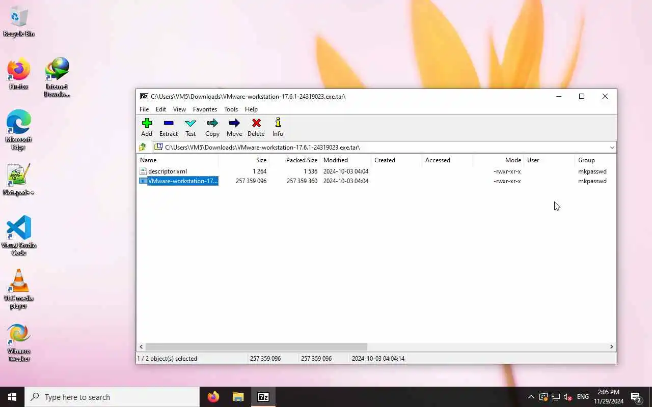Image resolution: width=652 pixels, height=407 pixels.
Task: Select Notepad++ desktop icon
Action: 19,180
